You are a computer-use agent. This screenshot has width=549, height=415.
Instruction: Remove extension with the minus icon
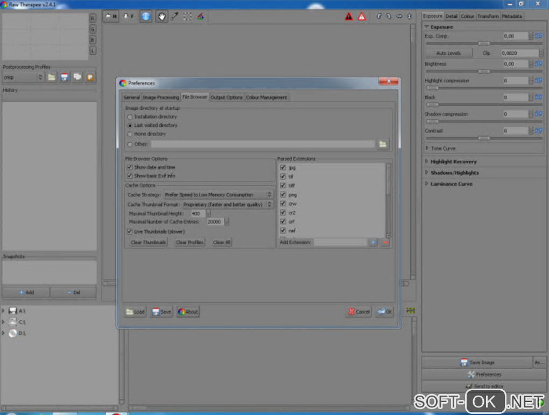pyautogui.click(x=385, y=242)
